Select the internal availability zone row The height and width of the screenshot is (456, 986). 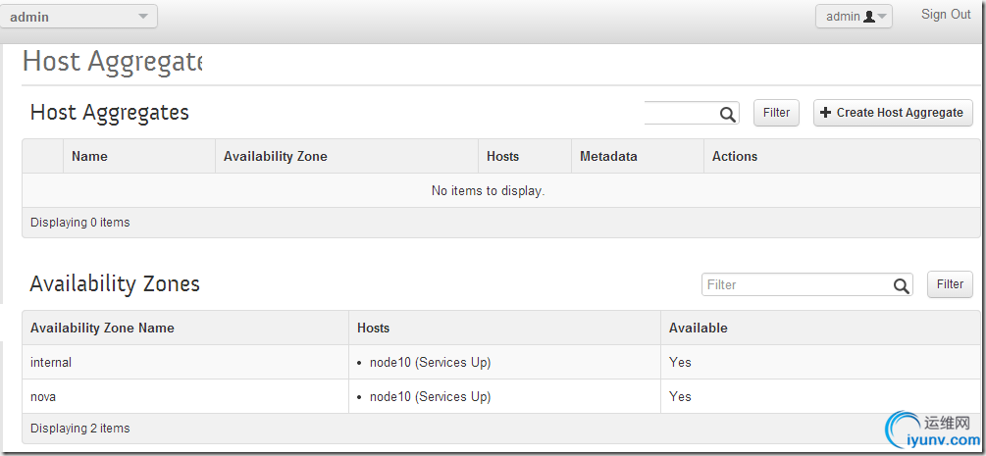501,362
